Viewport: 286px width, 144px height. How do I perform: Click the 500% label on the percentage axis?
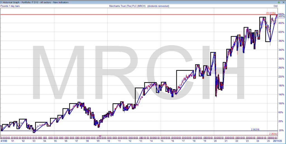pyautogui.click(x=281, y=14)
